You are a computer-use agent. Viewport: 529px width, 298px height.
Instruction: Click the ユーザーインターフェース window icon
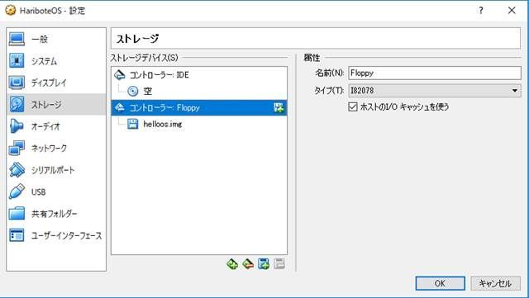point(17,235)
